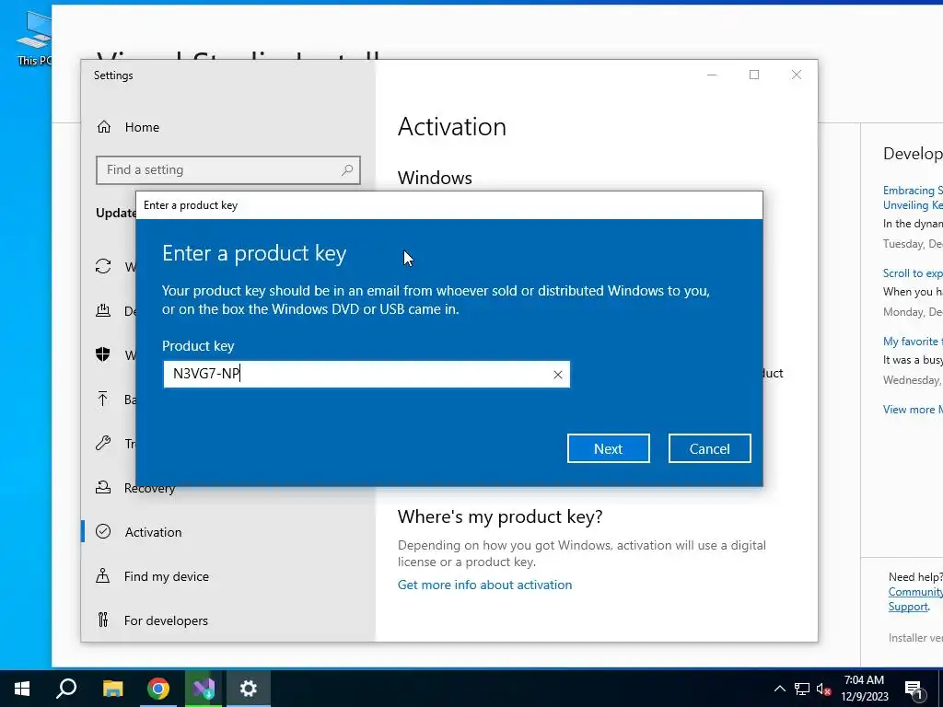
Task: Click the Next button in the product key dialog
Action: [608, 448]
